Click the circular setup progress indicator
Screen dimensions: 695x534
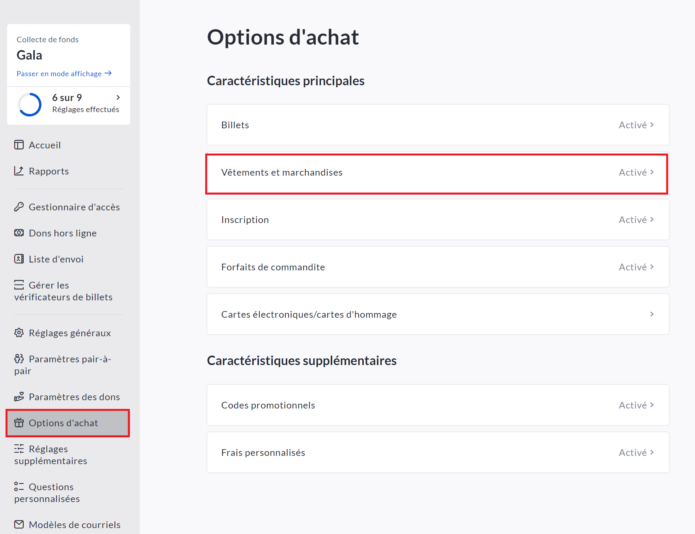[x=30, y=105]
